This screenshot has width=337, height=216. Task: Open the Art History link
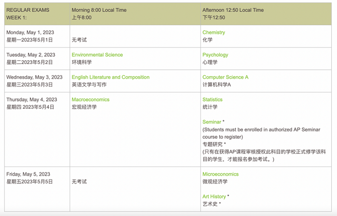[x=214, y=197]
